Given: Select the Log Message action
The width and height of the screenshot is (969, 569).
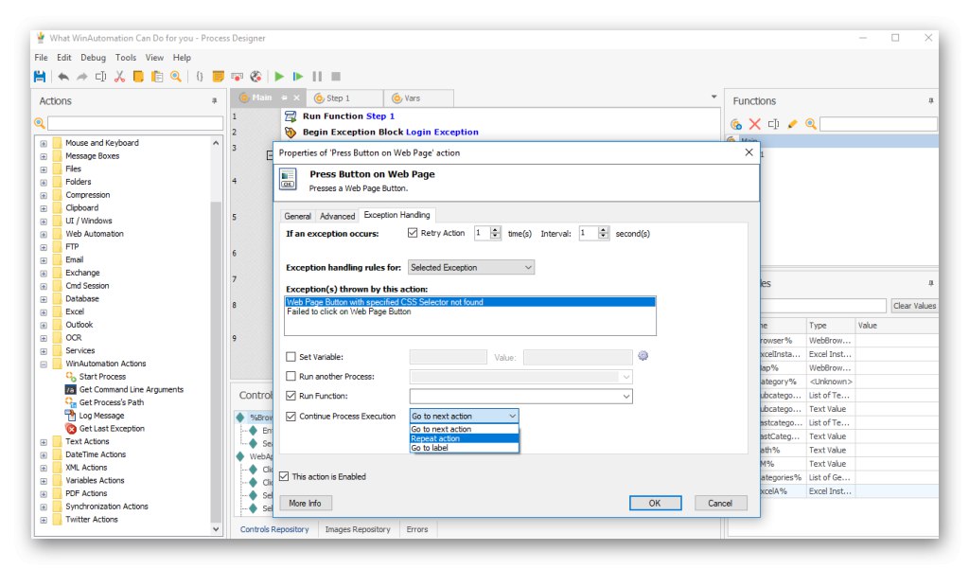Looking at the screenshot, I should [x=101, y=416].
